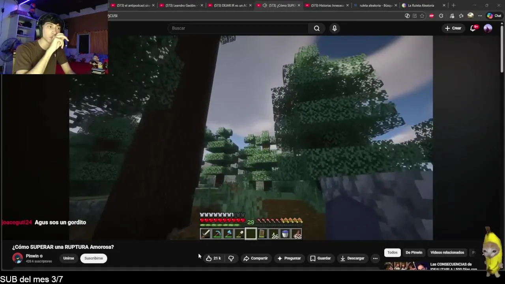Click the Crear button
505x284 pixels.
(453, 28)
